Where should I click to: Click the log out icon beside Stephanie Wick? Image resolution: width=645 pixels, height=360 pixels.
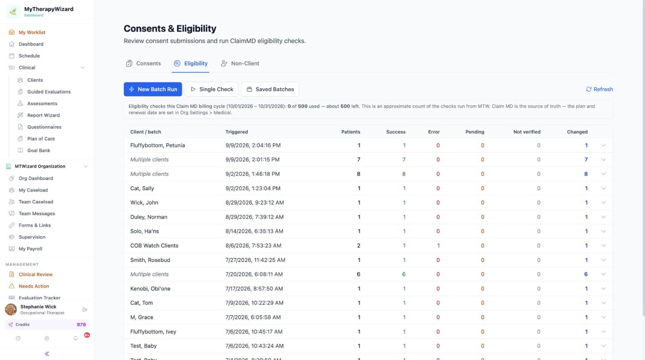pyautogui.click(x=85, y=310)
